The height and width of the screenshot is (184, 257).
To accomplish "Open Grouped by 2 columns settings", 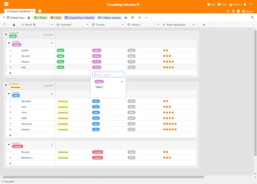I will (79, 18).
